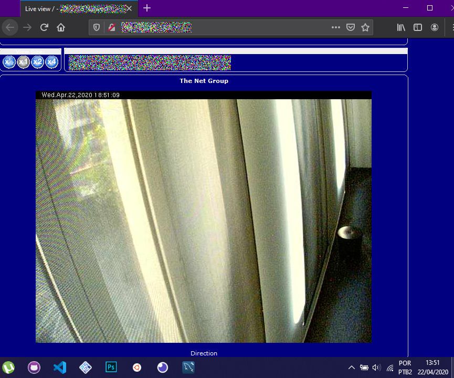Close the Live view tab
This screenshot has height=378, width=454.
[129, 8]
